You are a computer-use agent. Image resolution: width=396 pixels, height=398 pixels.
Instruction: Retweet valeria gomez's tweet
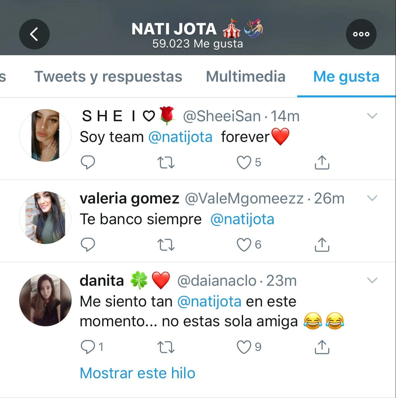click(x=166, y=245)
